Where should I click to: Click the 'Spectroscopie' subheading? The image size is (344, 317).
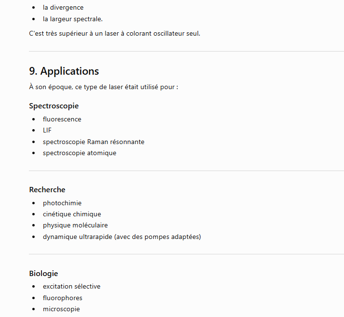54,106
